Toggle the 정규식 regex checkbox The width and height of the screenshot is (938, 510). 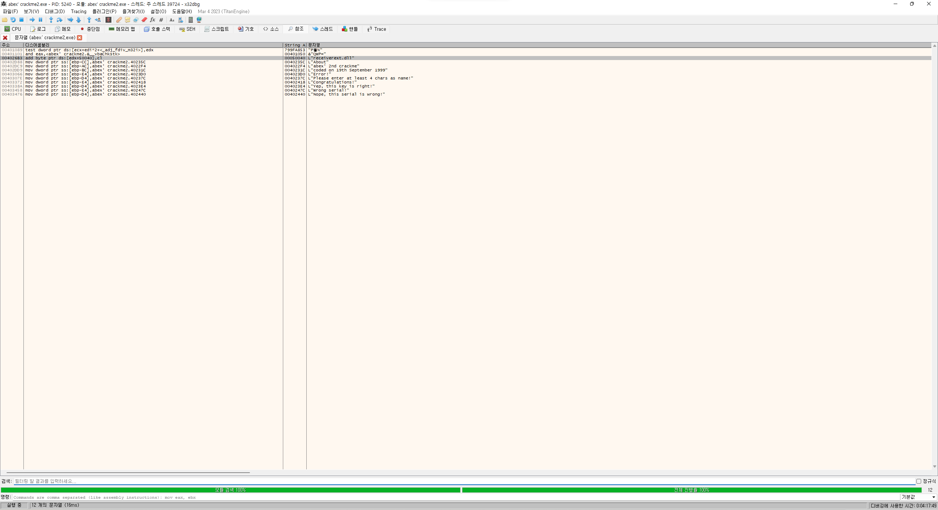point(919,481)
